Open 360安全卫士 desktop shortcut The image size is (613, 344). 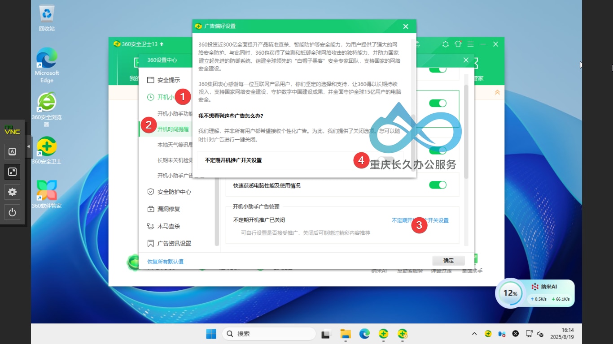[47, 150]
